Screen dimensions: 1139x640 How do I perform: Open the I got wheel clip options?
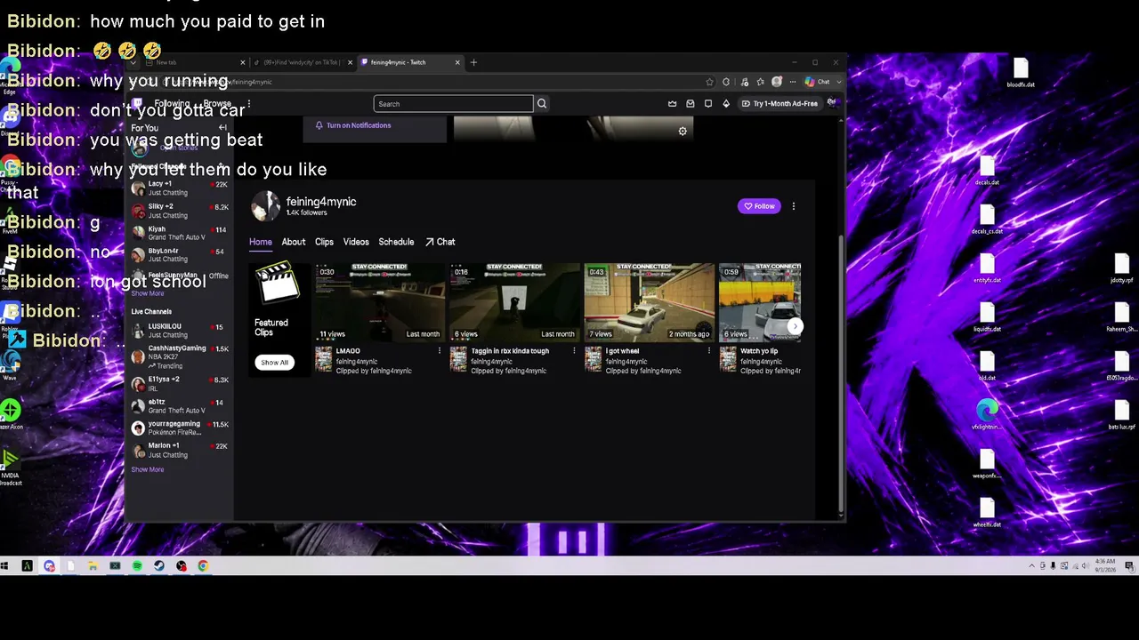[x=708, y=351]
